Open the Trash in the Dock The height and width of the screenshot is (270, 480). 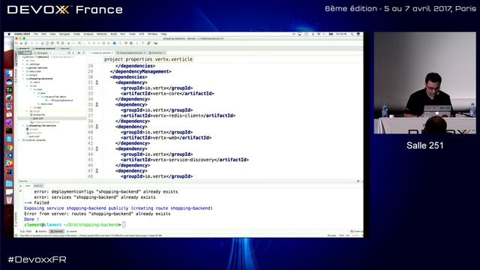coord(9,199)
